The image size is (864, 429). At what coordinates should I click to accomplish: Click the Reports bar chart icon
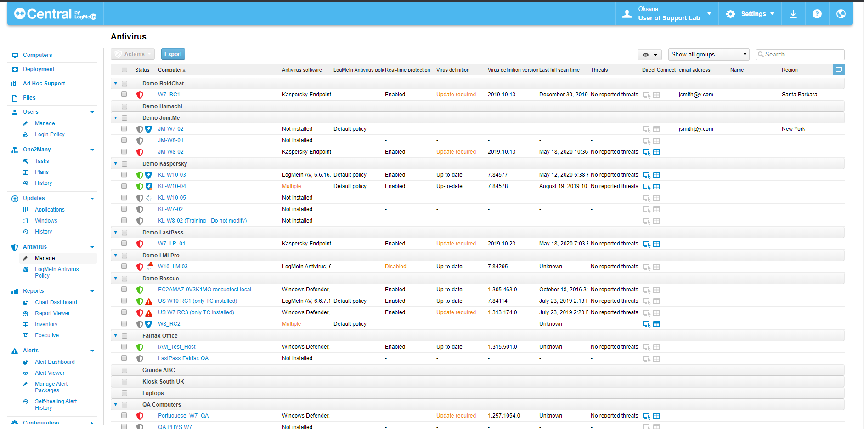pos(15,291)
